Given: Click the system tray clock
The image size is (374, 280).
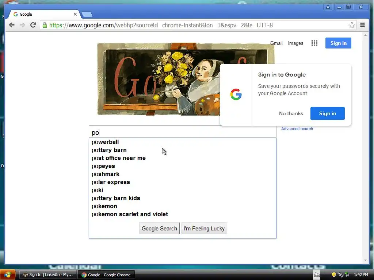Looking at the screenshot, I should 361,275.
